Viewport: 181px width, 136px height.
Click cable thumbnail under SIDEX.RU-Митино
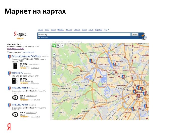tap(15, 98)
